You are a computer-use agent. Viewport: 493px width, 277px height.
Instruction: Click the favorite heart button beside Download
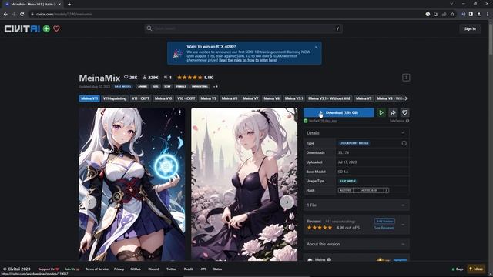coord(404,113)
